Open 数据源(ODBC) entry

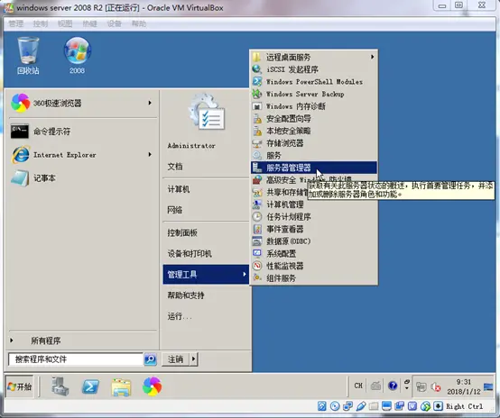coord(314,241)
